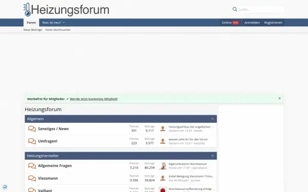This screenshot has height=192, width=308.
Task: Click the '80.259' Beiträge count
Action: click(x=149, y=168)
